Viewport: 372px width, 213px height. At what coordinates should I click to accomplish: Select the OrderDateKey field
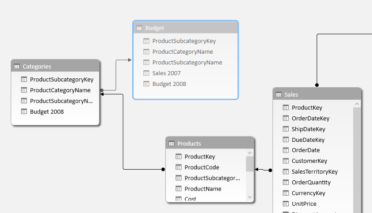coord(311,118)
